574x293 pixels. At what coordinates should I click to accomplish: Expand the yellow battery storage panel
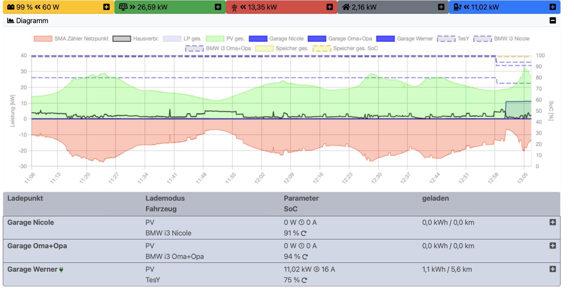pos(106,7)
